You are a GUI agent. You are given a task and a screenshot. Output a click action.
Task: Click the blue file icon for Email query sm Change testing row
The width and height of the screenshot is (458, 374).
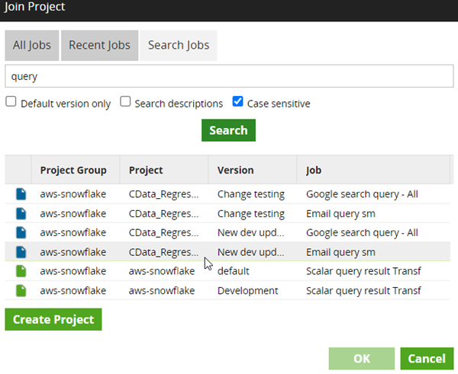pos(21,214)
